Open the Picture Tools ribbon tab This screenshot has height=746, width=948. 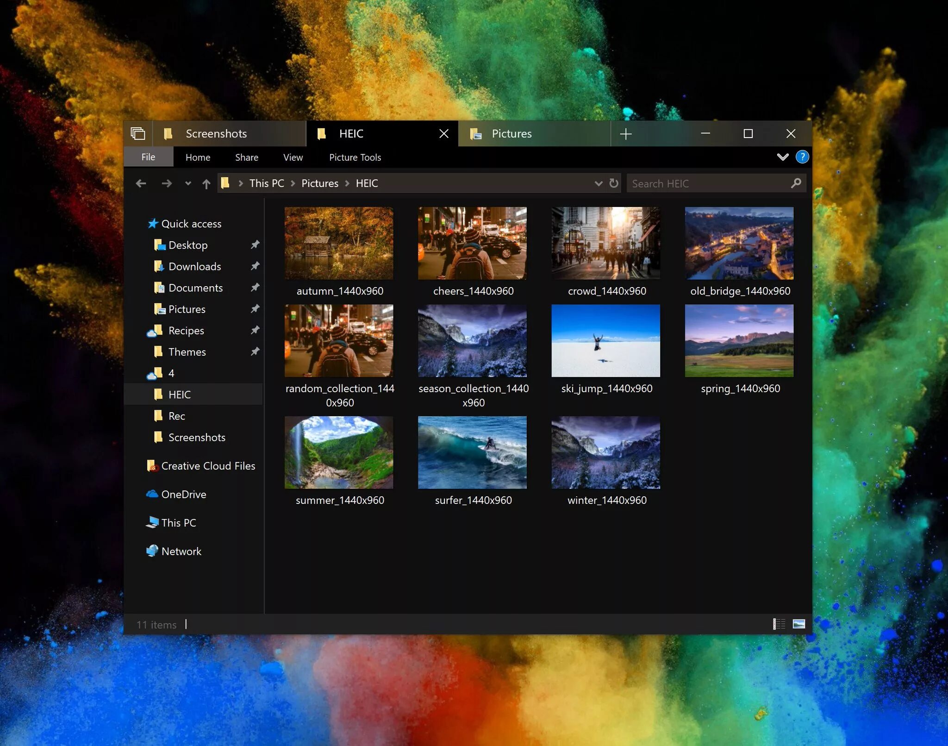(x=355, y=157)
